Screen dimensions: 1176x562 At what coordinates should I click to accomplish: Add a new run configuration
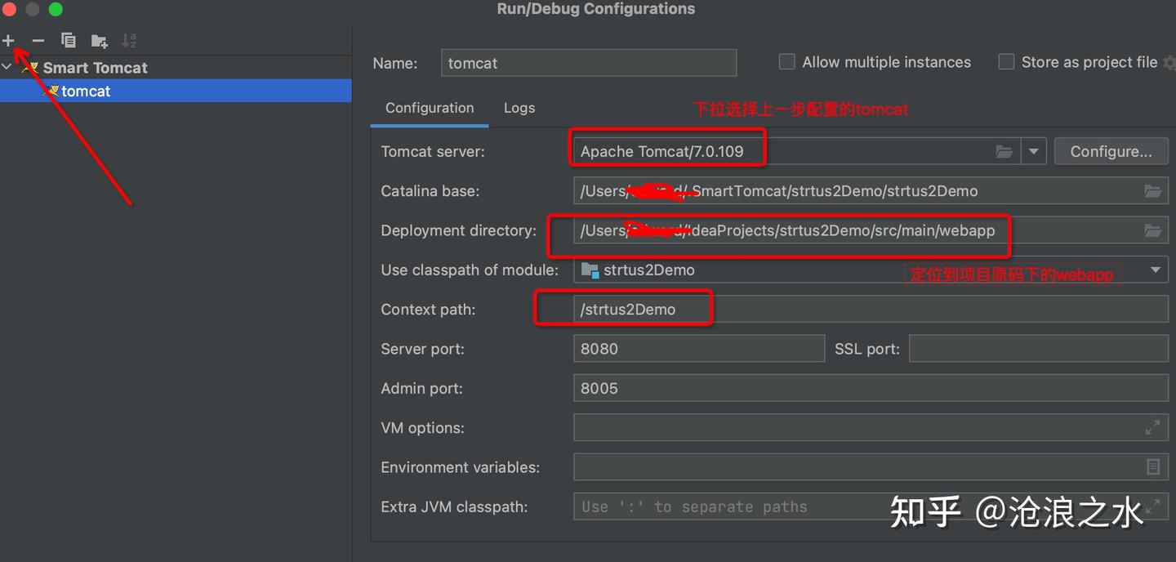tap(9, 41)
